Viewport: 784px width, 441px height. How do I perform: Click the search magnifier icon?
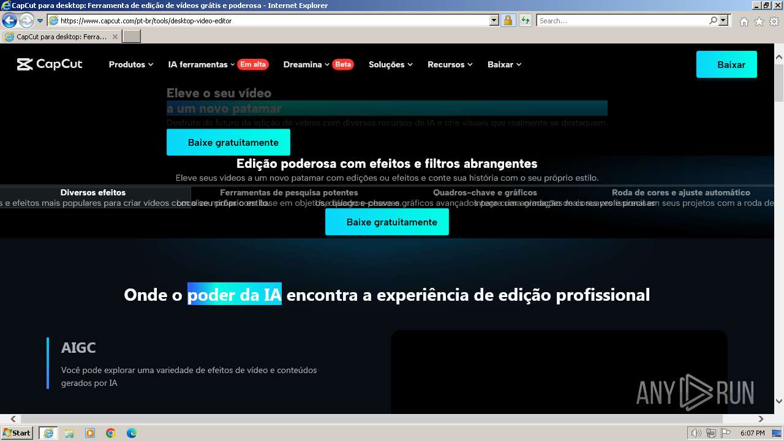tap(713, 20)
